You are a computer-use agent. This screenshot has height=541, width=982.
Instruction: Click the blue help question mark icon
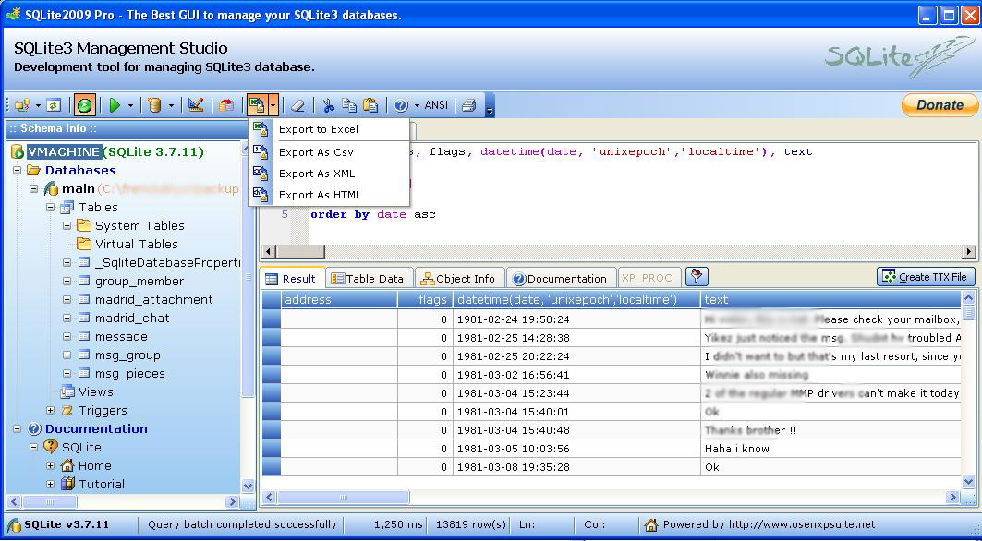click(x=402, y=105)
